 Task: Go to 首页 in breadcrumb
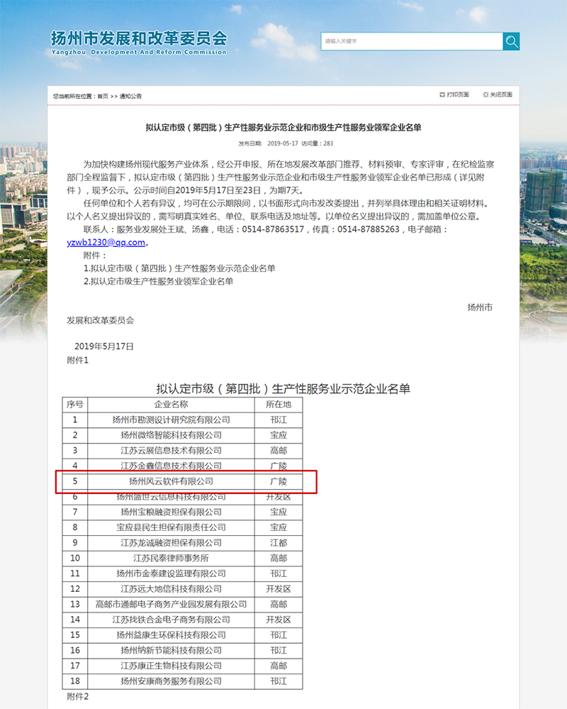point(103,97)
